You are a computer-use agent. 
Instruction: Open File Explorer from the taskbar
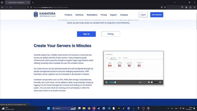pyautogui.click(x=84, y=108)
